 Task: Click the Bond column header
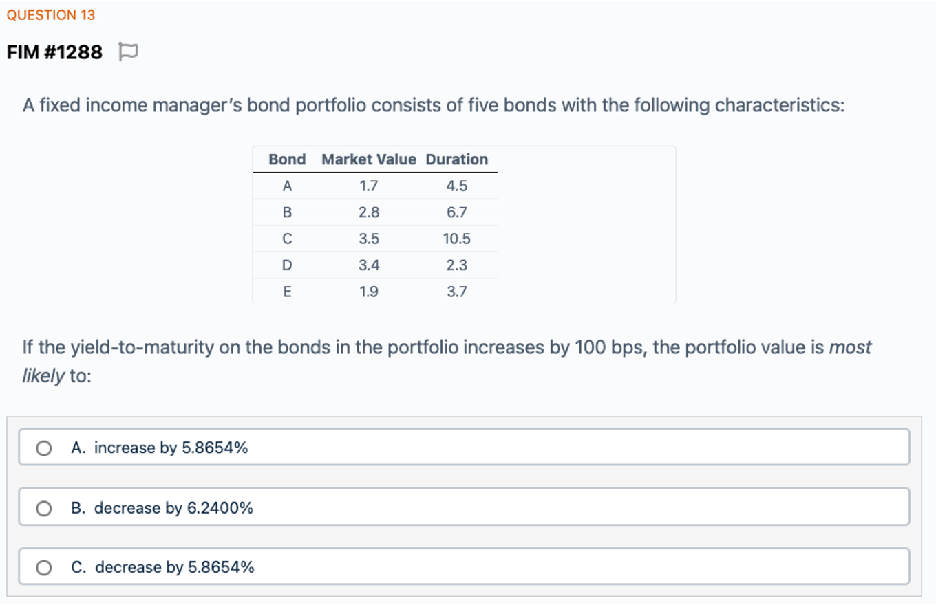click(287, 159)
